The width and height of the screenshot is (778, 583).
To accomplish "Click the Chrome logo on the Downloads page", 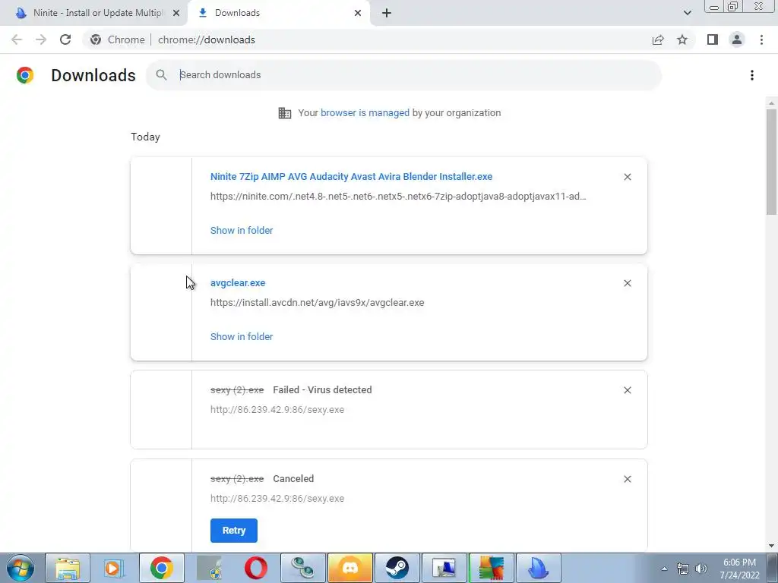I will (25, 75).
